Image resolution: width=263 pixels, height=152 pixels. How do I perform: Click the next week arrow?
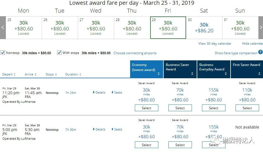(261, 28)
